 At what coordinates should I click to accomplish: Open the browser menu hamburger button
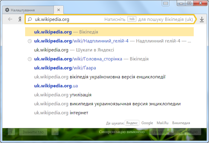pos(166,3)
